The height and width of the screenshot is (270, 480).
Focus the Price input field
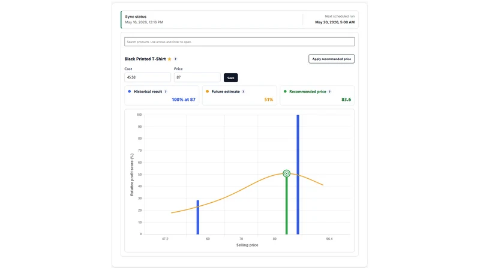197,77
